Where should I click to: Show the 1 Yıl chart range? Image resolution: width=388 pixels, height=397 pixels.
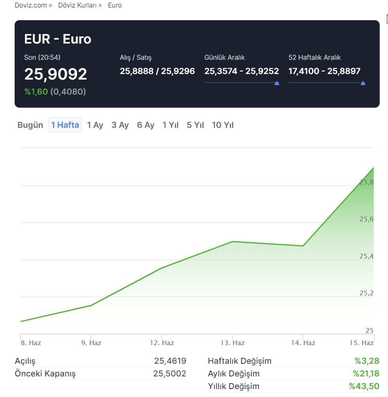tap(170, 125)
